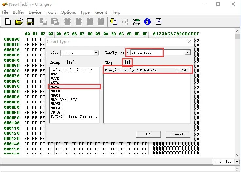Create a new file with toolbar icon
Image resolution: width=241 pixels, height=172 pixels.
pos(8,22)
